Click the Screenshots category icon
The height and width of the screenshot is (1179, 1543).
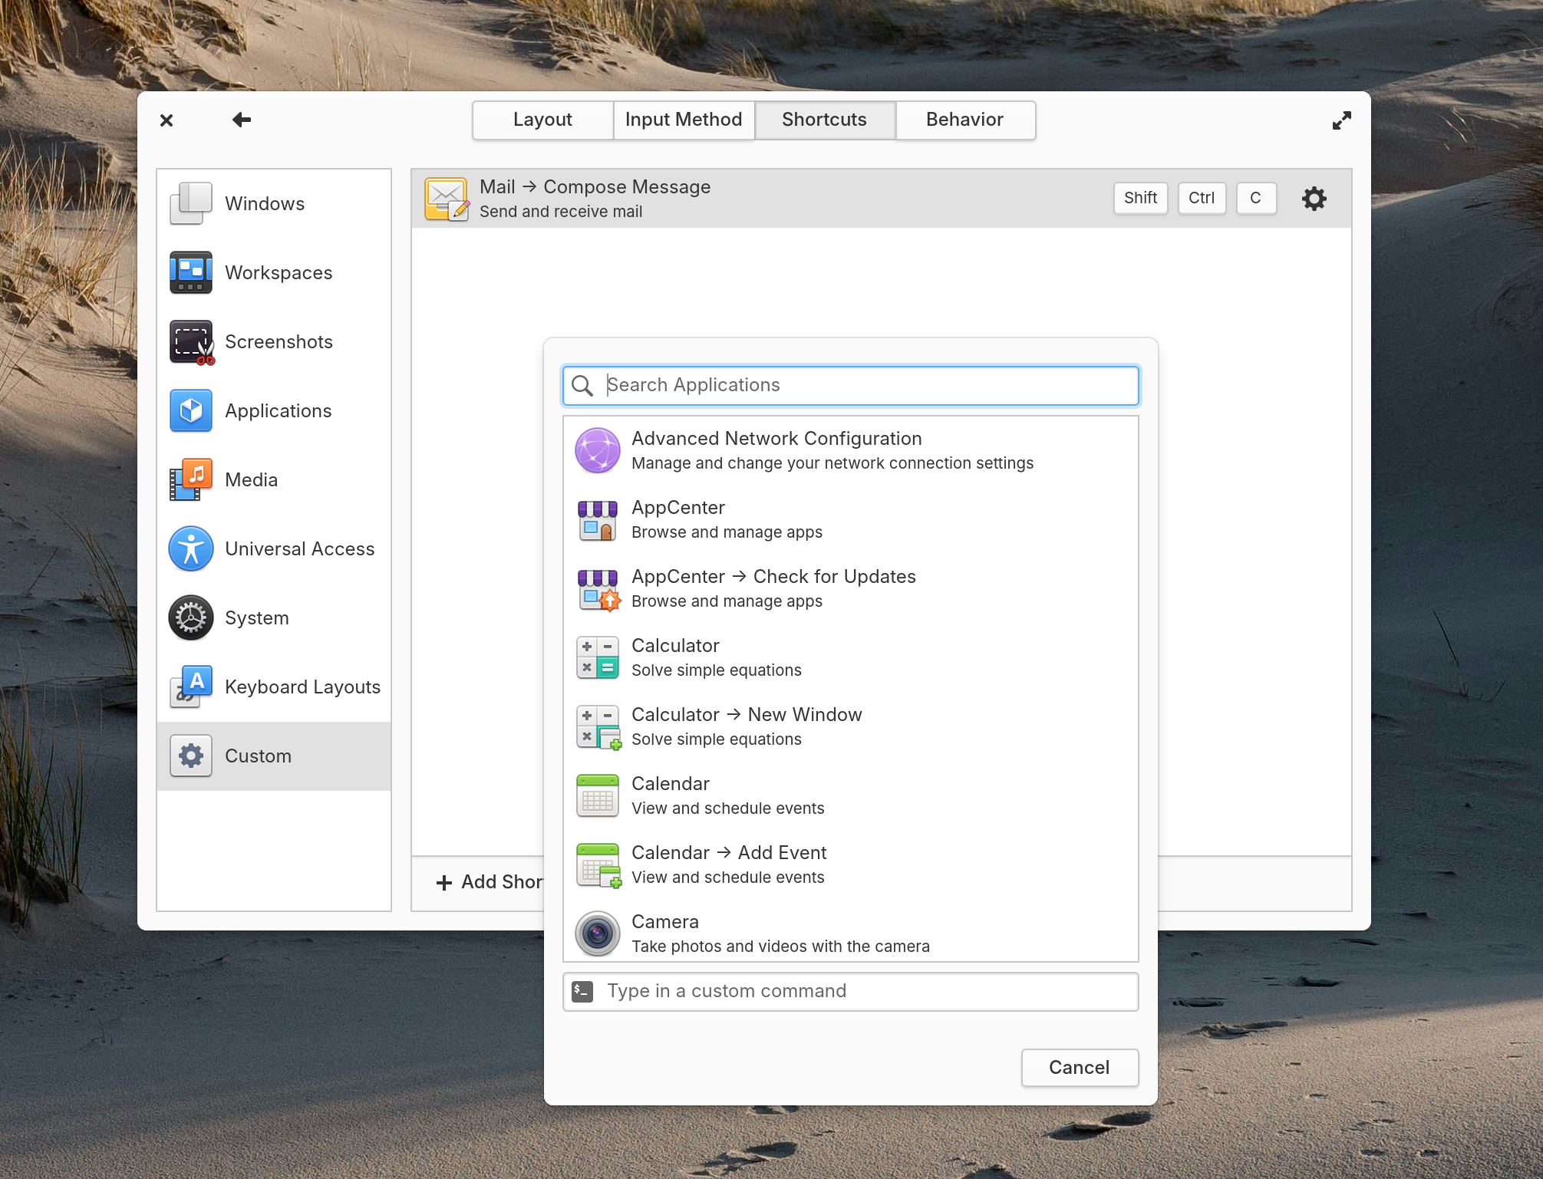[191, 342]
